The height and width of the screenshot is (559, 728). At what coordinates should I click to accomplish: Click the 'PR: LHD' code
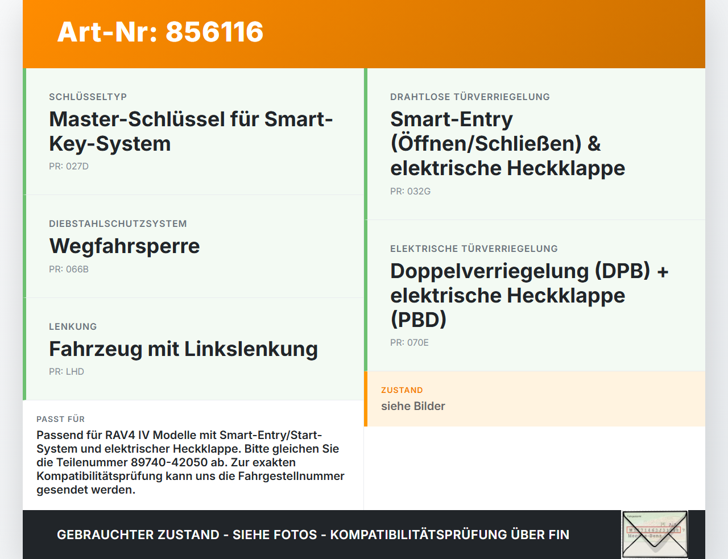pyautogui.click(x=67, y=372)
